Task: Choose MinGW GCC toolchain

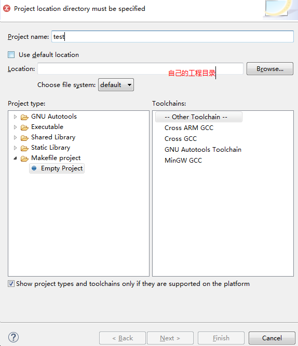Action: pos(183,160)
